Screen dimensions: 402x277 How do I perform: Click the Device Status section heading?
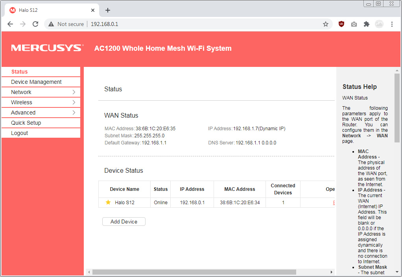tap(124, 170)
